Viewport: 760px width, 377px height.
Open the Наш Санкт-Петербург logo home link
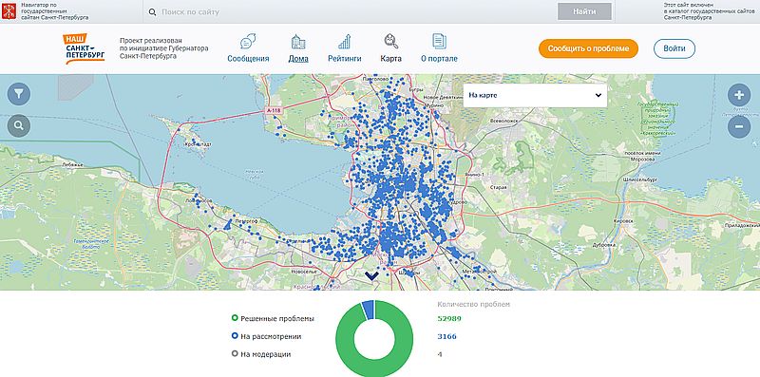(85, 48)
